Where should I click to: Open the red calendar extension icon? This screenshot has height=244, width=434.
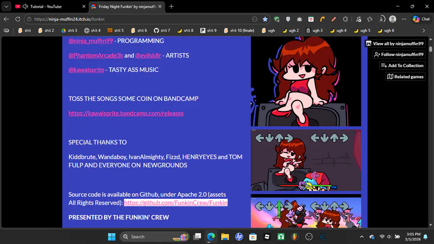(x=311, y=19)
